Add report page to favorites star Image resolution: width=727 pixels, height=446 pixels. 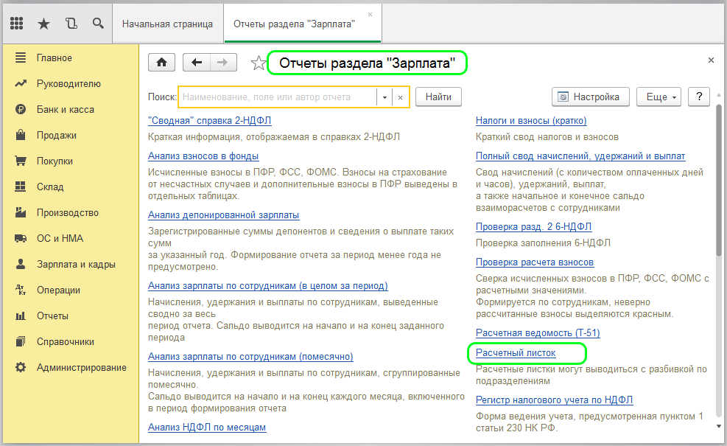[258, 63]
